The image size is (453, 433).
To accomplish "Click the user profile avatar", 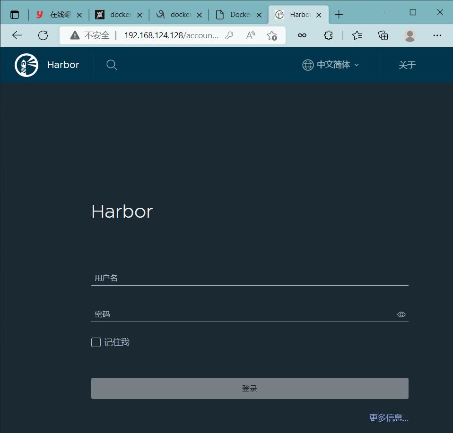I will point(409,35).
